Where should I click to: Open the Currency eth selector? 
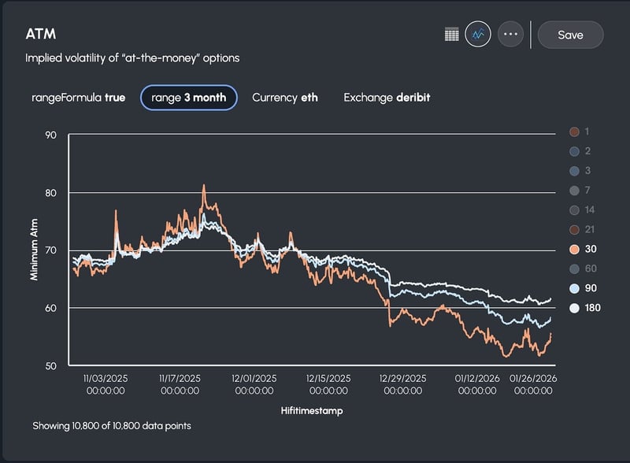click(285, 98)
